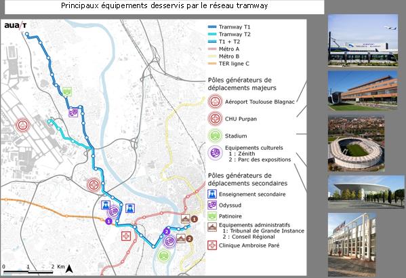The width and height of the screenshot is (406, 278).
Task: Click the Clinique Ambroise Paré legend icon
Action: coord(212,245)
